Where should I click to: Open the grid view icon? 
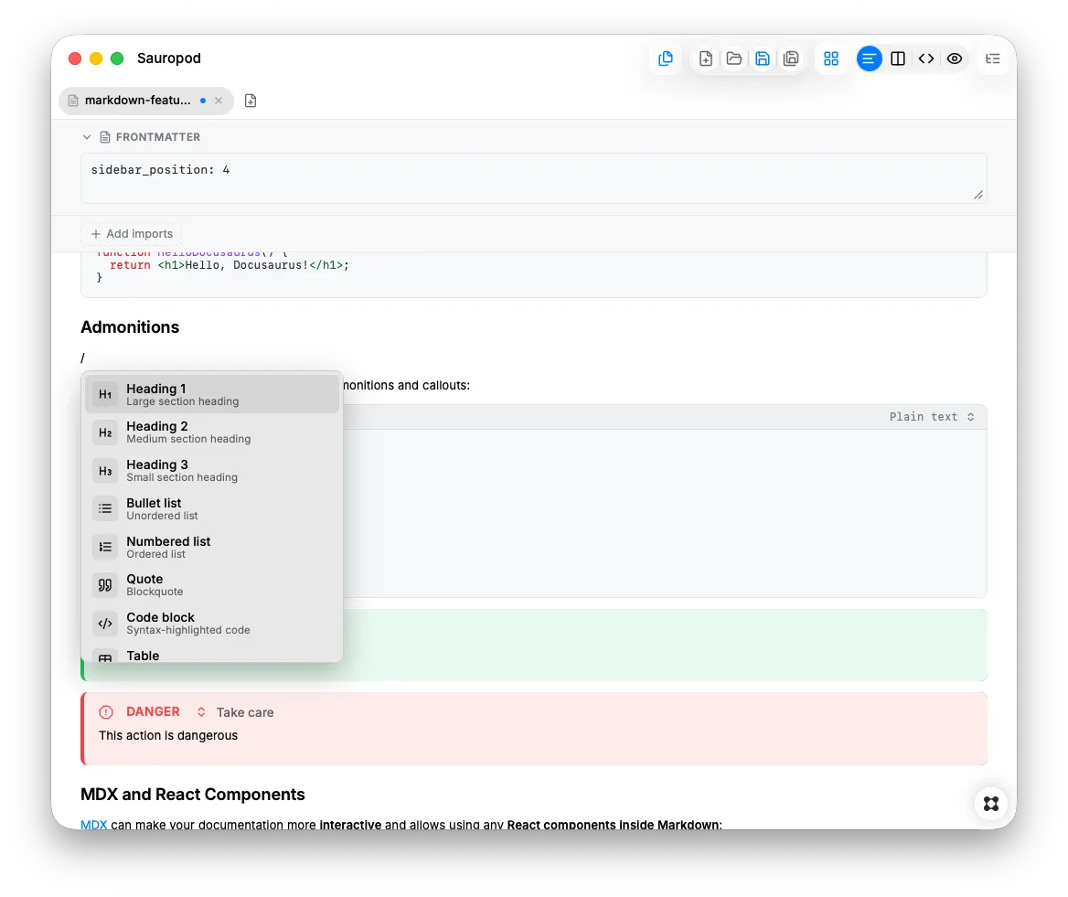[831, 59]
